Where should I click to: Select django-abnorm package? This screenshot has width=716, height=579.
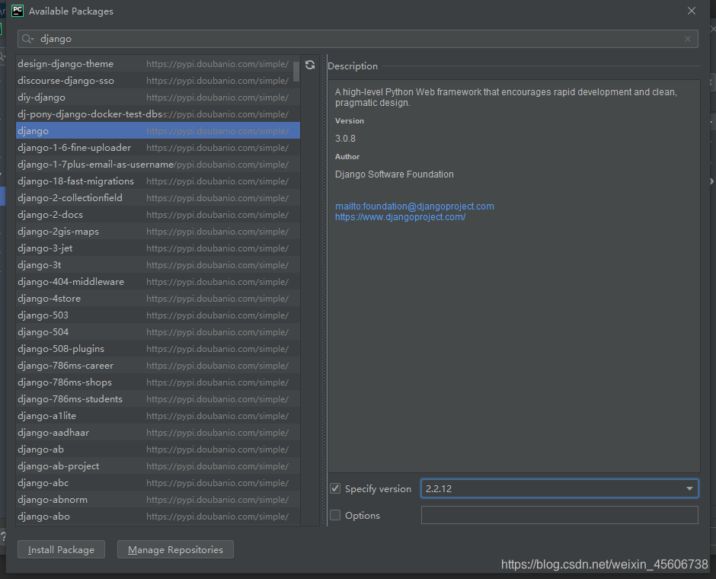coord(158,500)
